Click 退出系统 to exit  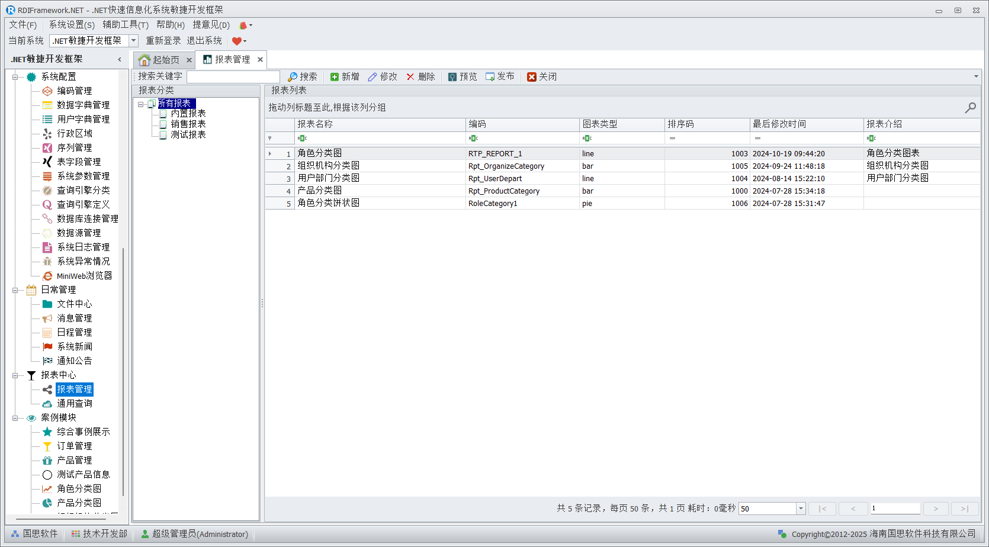[204, 41]
